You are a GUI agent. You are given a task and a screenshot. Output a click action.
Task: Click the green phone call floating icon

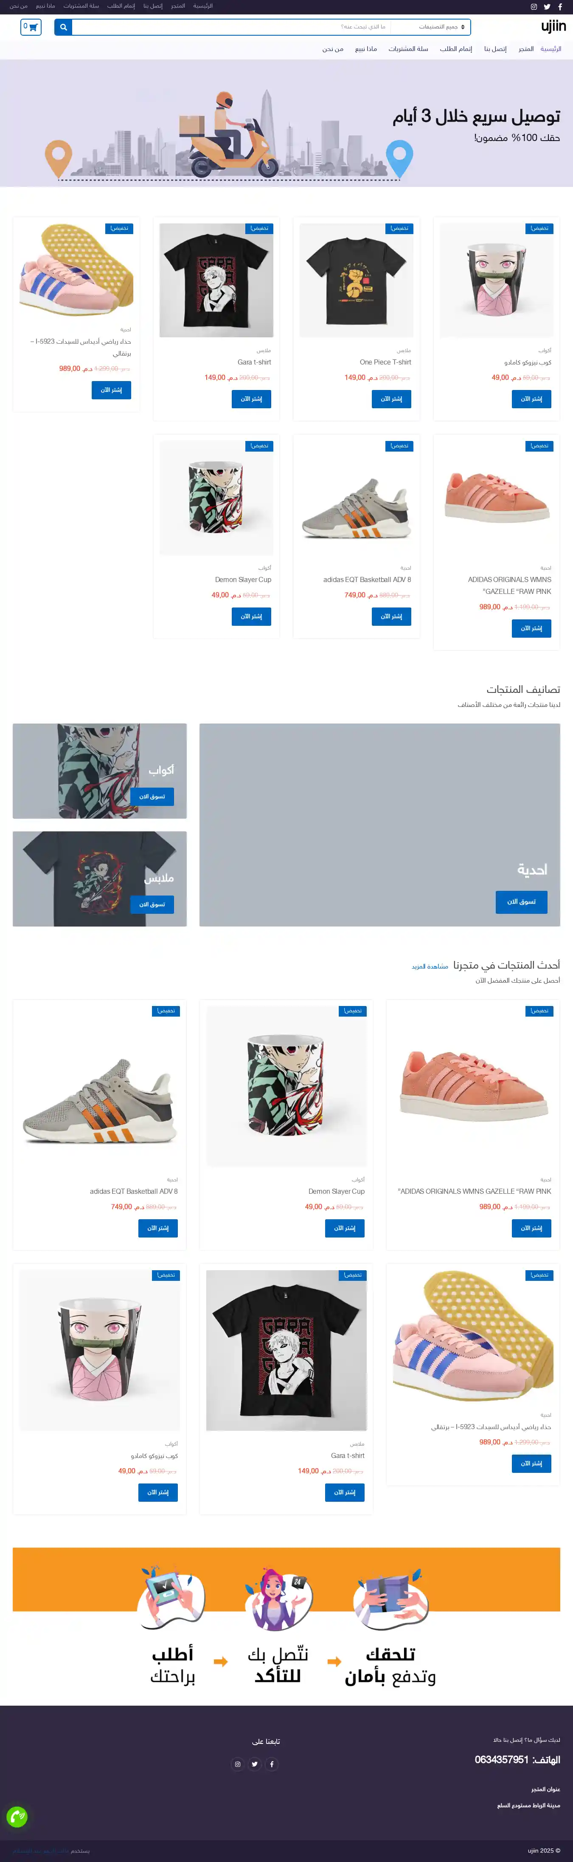(x=17, y=1817)
